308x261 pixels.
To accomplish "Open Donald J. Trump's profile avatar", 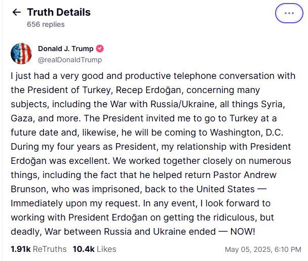I will pyautogui.click(x=21, y=54).
